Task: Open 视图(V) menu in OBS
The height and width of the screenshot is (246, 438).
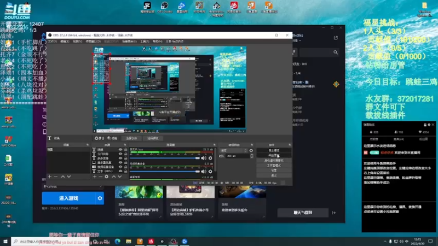Action: 77,42
